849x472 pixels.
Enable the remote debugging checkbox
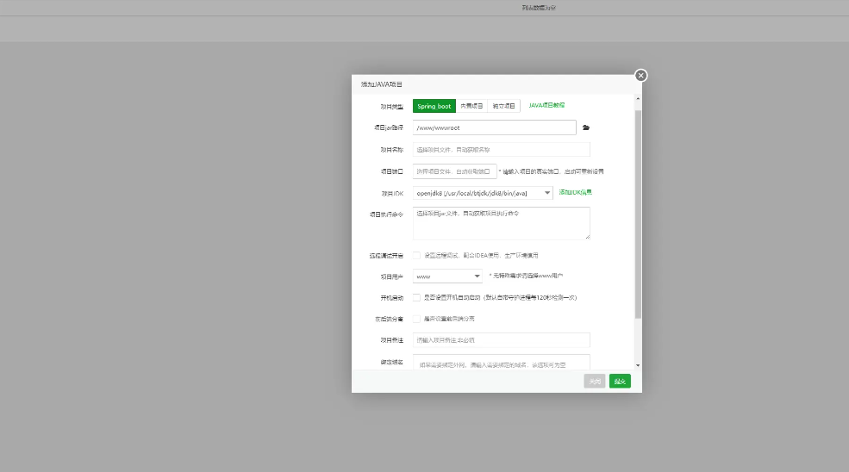point(416,255)
